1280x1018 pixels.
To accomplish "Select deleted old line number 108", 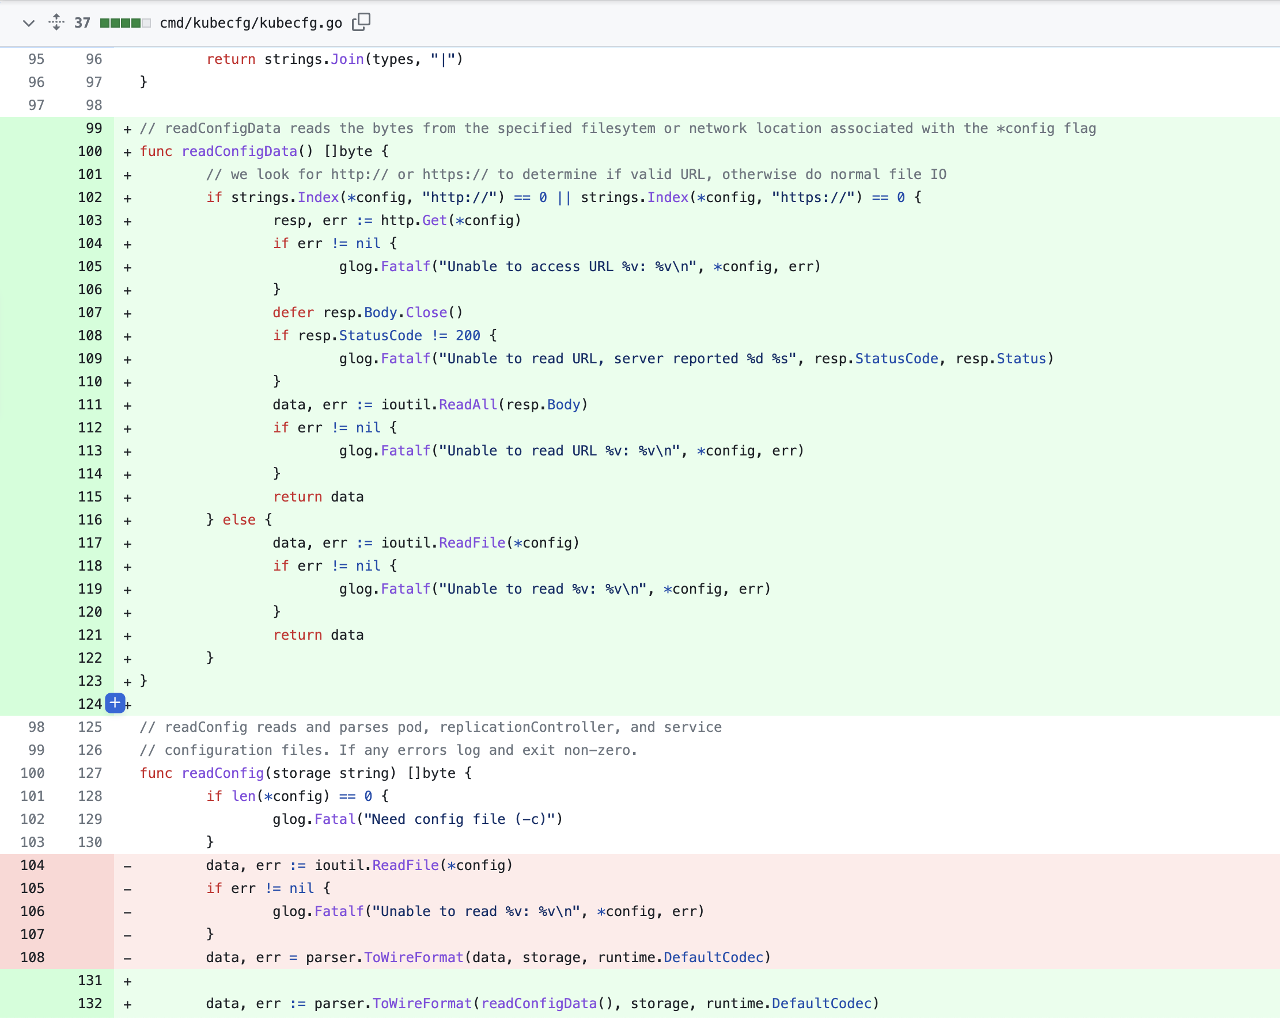I will tap(32, 958).
